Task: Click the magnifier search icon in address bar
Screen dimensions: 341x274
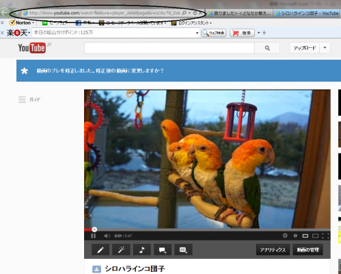Action: pyautogui.click(x=185, y=13)
